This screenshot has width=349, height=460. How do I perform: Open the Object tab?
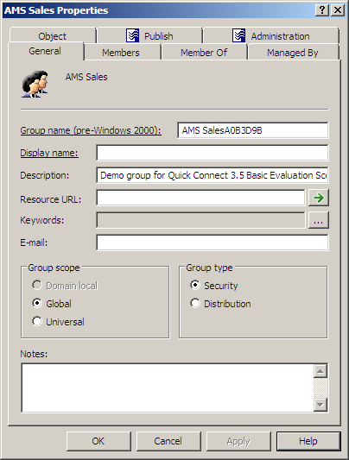[52, 35]
